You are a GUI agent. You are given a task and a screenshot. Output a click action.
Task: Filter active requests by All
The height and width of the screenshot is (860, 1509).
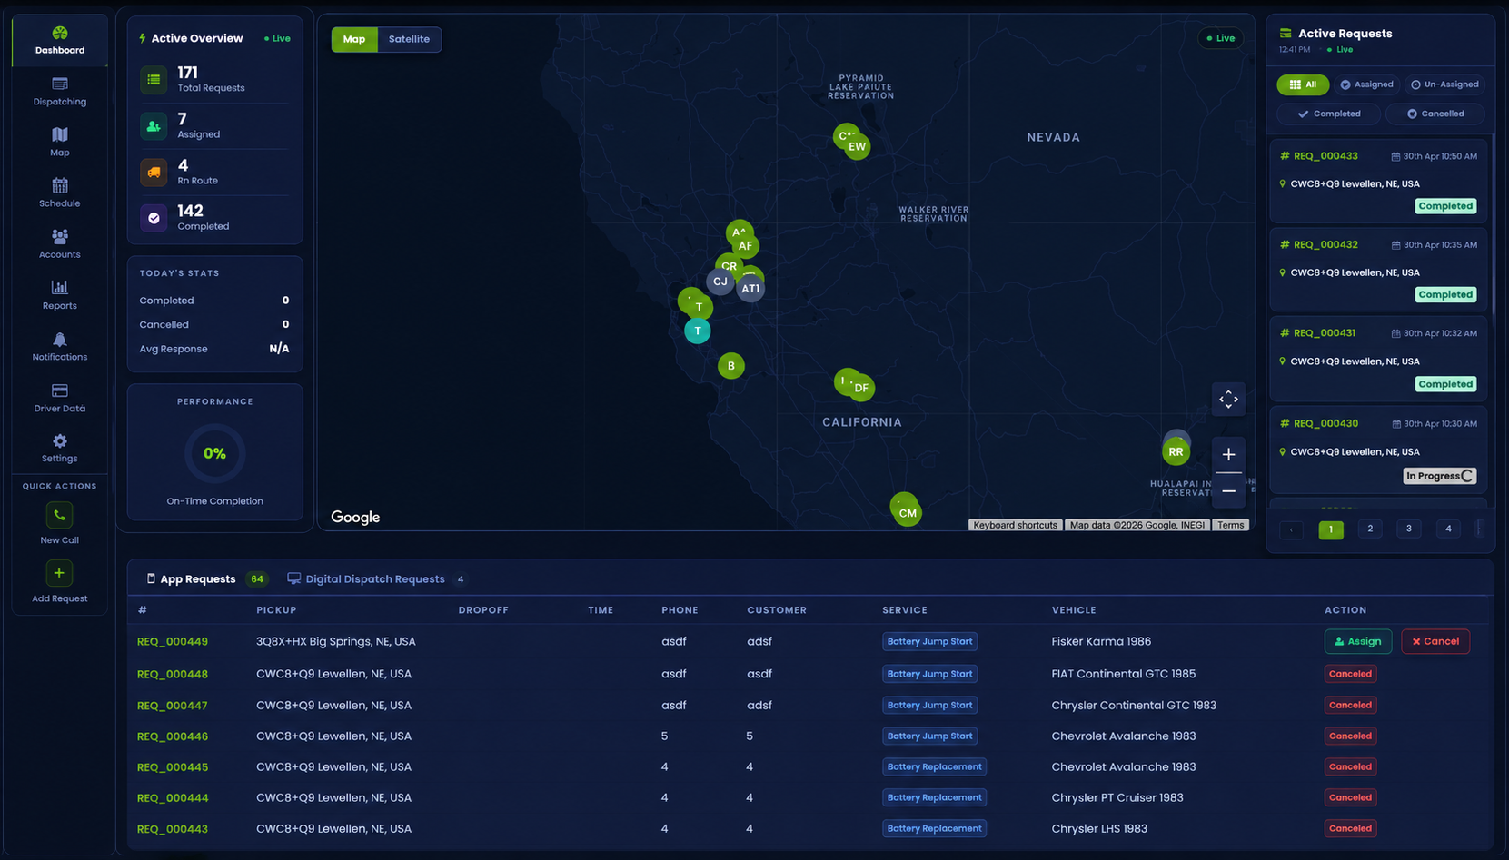[x=1303, y=84]
